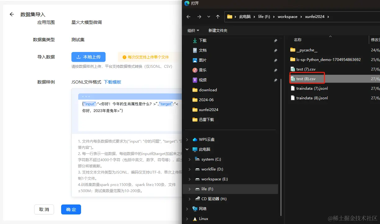Screen dimensions: 380x224
Task: Click 新建文件夹 in the toolbar
Action: [x=218, y=31]
